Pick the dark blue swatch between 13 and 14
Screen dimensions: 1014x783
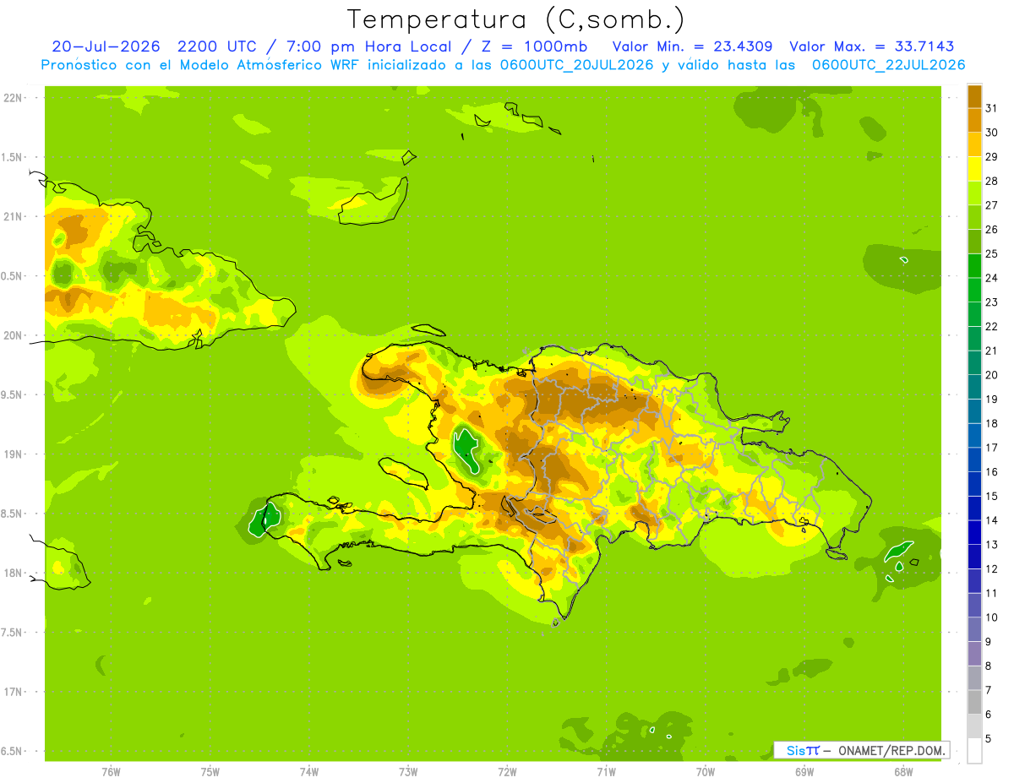click(x=974, y=532)
